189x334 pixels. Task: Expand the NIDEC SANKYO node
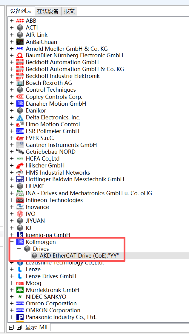pos(12,297)
